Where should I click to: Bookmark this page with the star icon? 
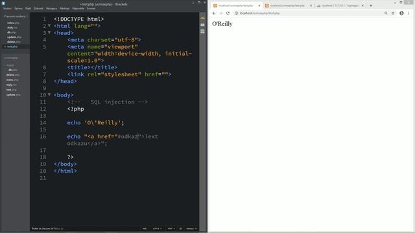pyautogui.click(x=393, y=13)
